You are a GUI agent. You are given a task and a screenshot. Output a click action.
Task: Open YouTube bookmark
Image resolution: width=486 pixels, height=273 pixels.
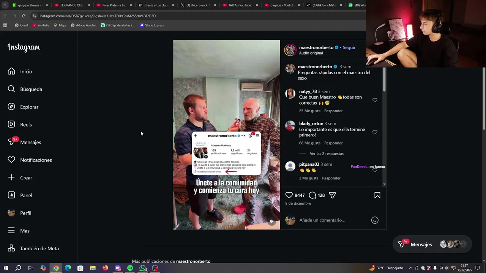click(41, 25)
